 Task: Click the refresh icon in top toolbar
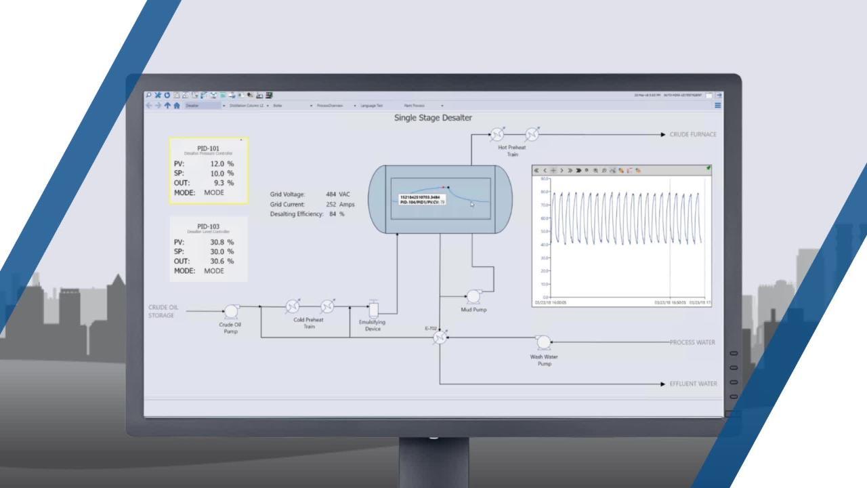167,96
